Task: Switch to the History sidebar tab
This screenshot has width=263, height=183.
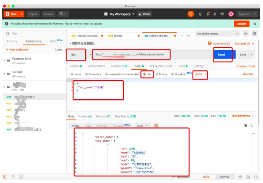Action: point(12,41)
